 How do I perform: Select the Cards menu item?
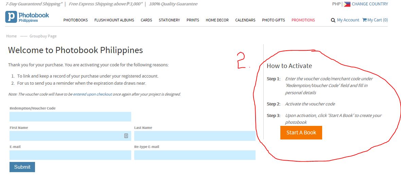(x=146, y=20)
